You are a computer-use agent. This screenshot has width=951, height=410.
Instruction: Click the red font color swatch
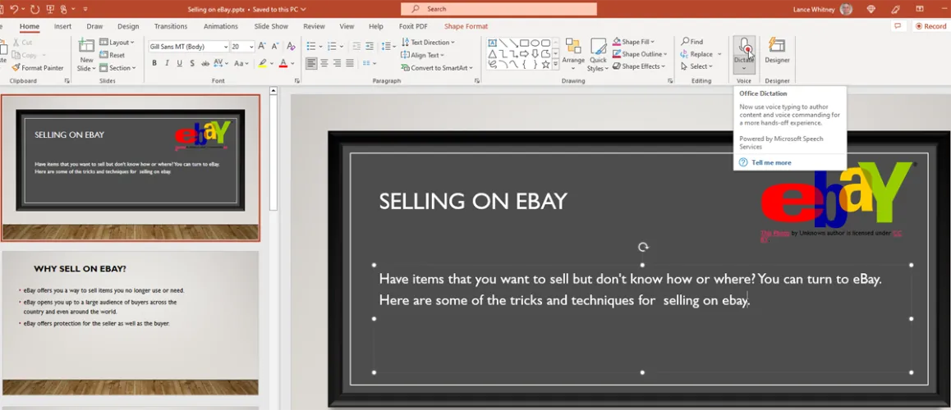point(283,63)
